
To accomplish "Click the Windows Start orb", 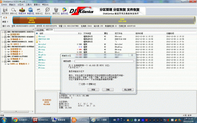I will pos(4,120).
